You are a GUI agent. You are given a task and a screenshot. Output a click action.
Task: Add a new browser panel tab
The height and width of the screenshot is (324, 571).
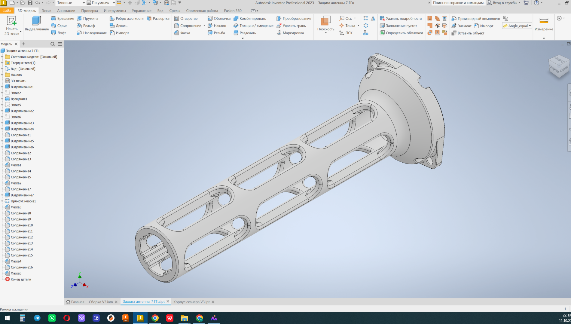pyautogui.click(x=23, y=44)
